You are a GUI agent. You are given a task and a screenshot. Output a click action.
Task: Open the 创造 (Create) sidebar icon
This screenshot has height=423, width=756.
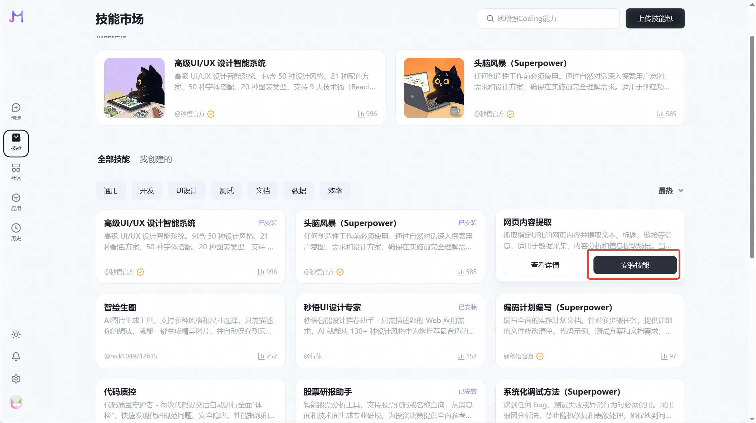[x=16, y=111]
